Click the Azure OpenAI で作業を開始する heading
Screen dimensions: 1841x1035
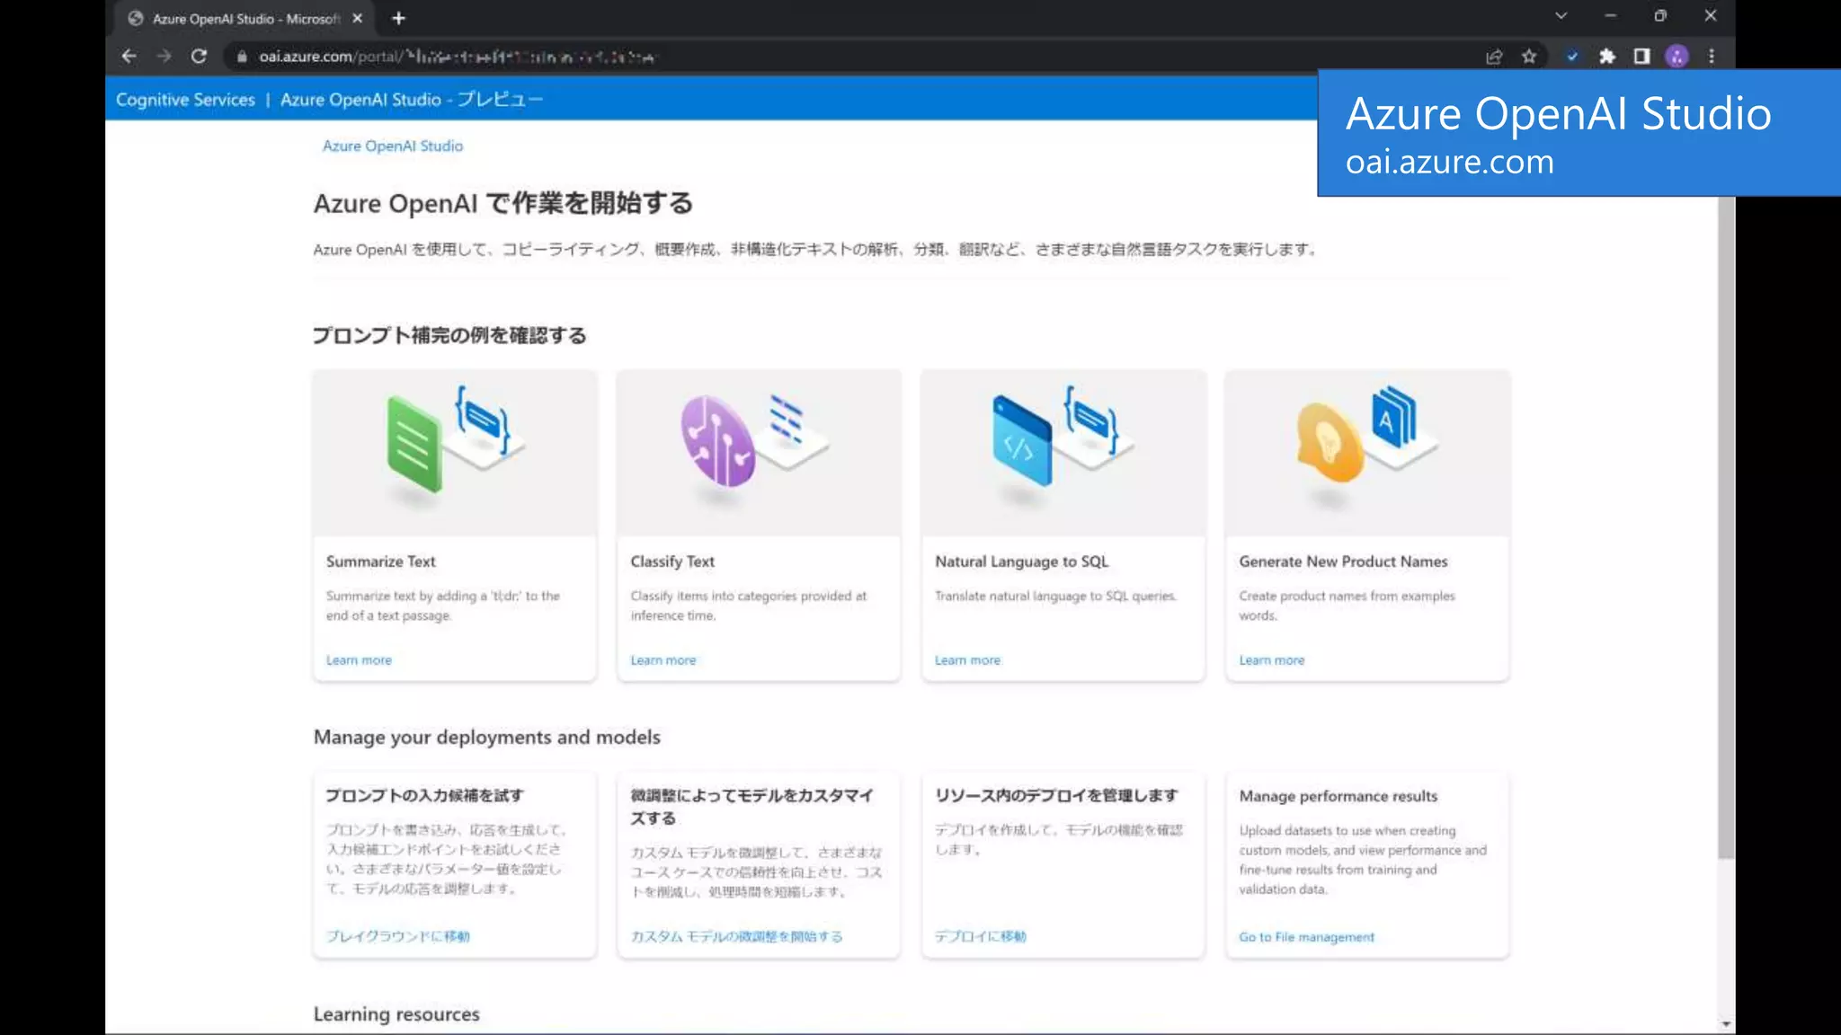pos(503,203)
